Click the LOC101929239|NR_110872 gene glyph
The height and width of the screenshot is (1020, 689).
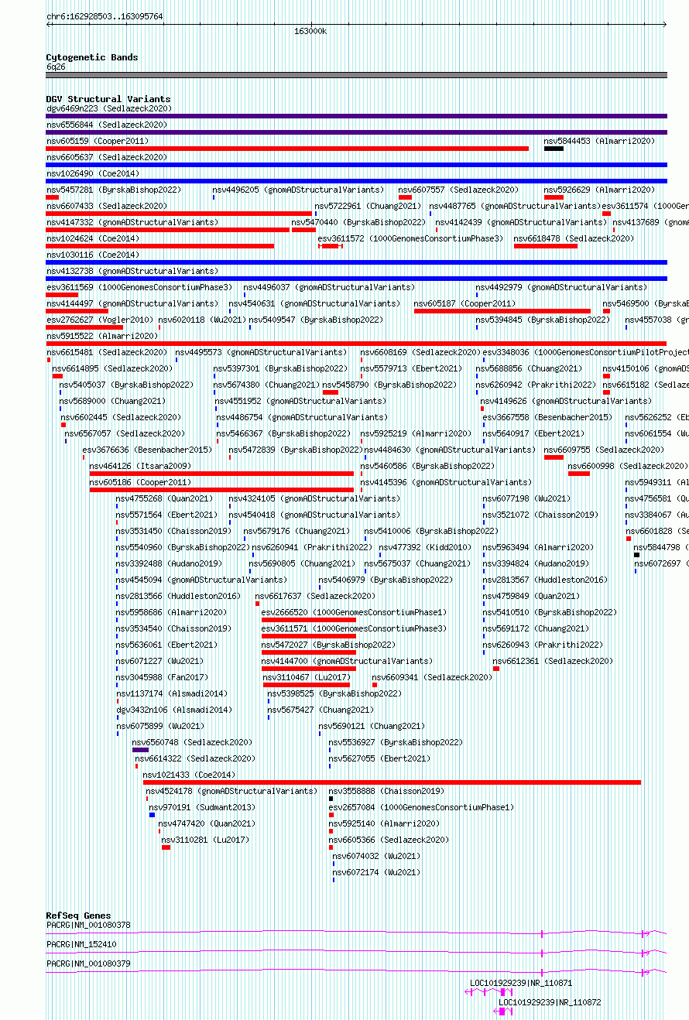click(503, 1011)
